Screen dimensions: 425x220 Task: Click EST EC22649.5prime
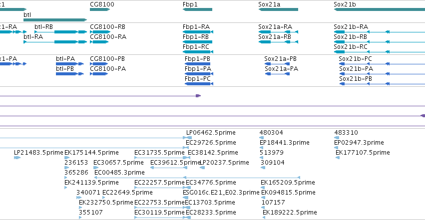pos(127,193)
